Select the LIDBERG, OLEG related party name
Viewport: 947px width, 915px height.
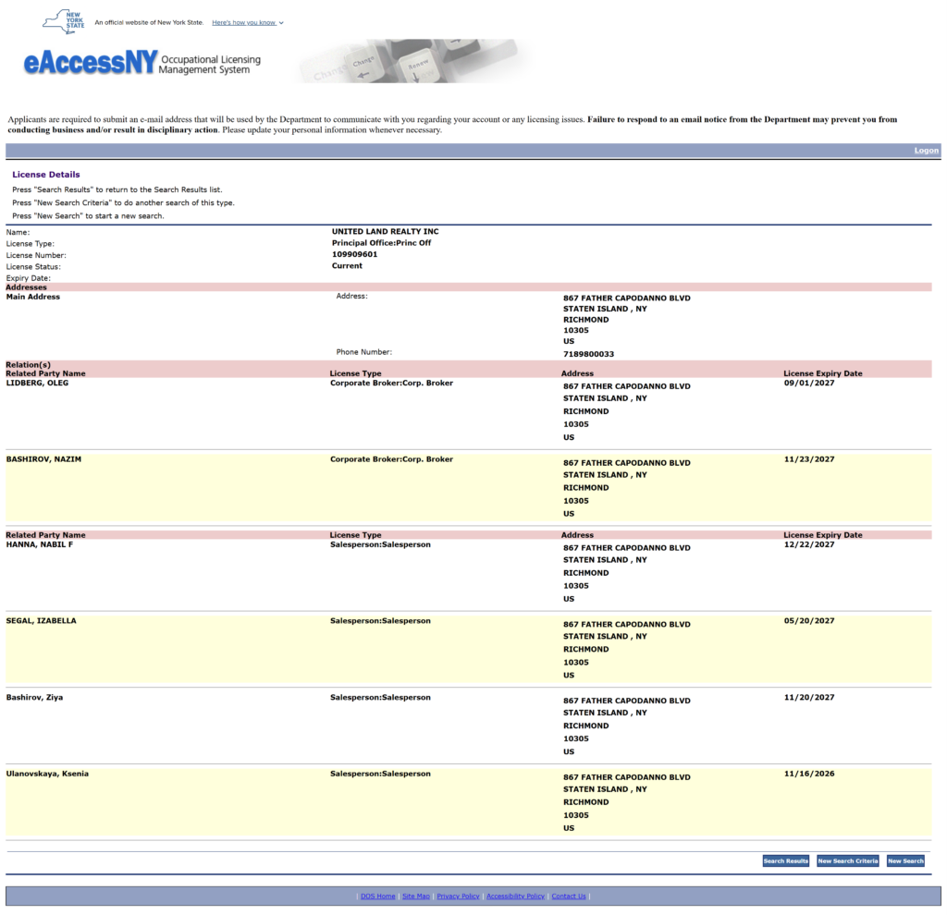coord(38,383)
